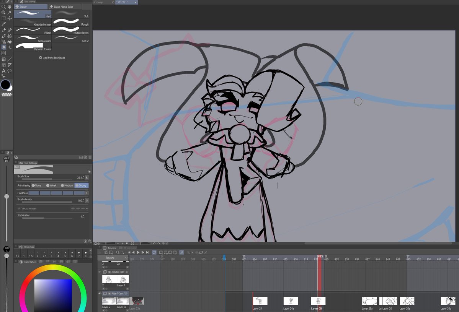Choose the Rough eraser sub tool
This screenshot has width=459, height=312.
pos(70,22)
